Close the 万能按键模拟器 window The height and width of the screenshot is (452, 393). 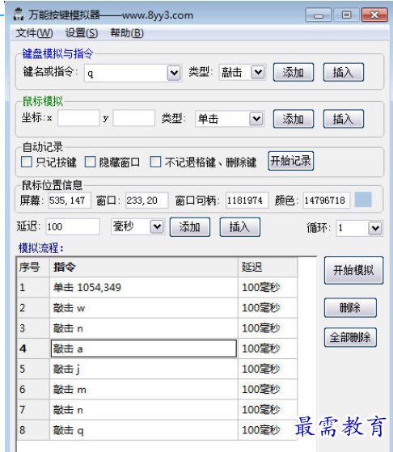coord(374,15)
